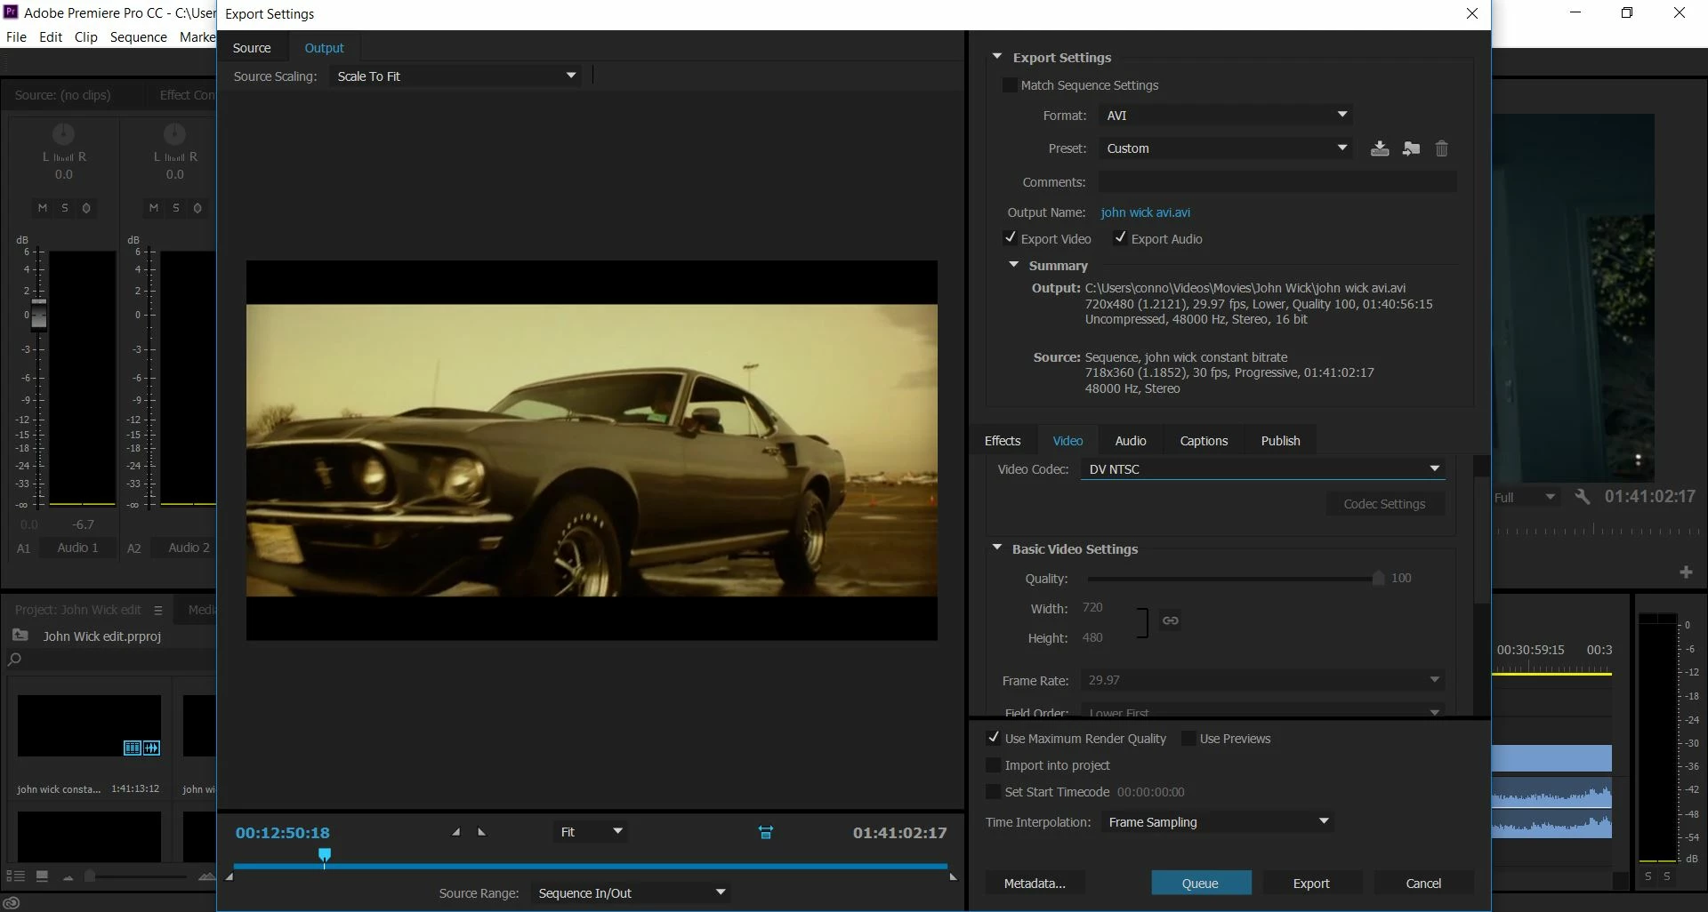
Task: Open the Sequence menu
Action: point(139,37)
